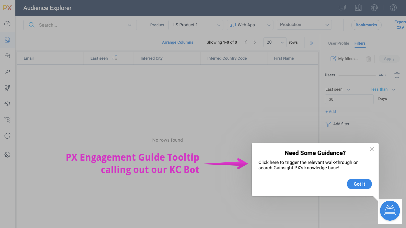
Task: Expand the search box dropdown arrow
Action: click(x=130, y=25)
